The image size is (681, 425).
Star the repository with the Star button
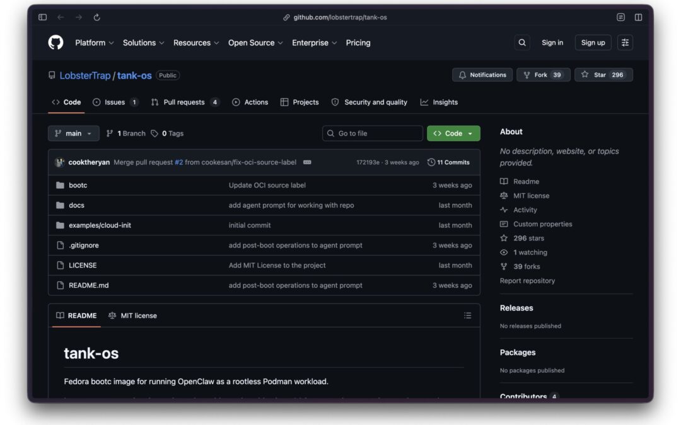[603, 75]
